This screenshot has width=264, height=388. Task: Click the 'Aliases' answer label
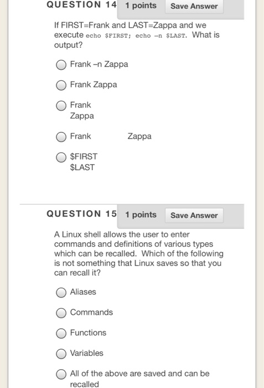pos(83,292)
